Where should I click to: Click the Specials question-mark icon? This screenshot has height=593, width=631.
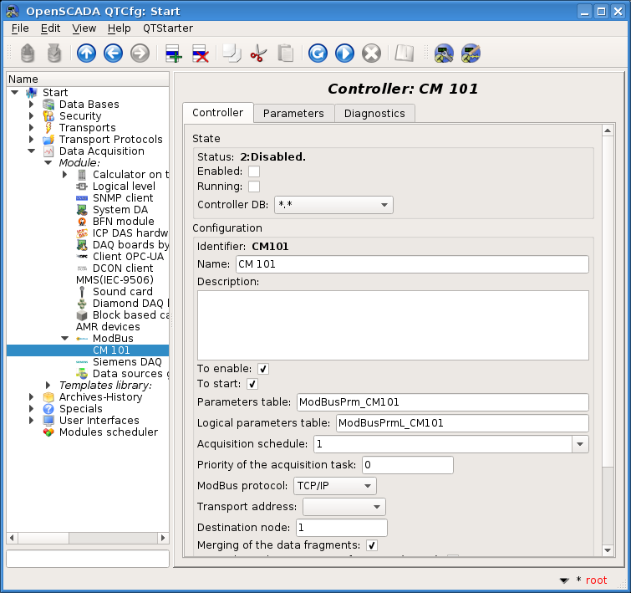(48, 409)
